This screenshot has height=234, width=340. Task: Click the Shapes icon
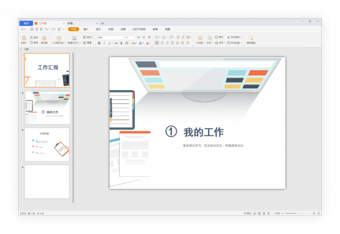click(x=210, y=38)
